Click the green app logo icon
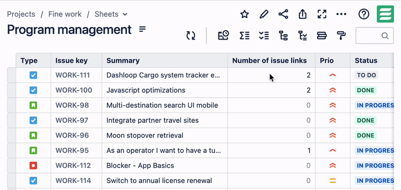The width and height of the screenshot is (401, 190). click(385, 14)
